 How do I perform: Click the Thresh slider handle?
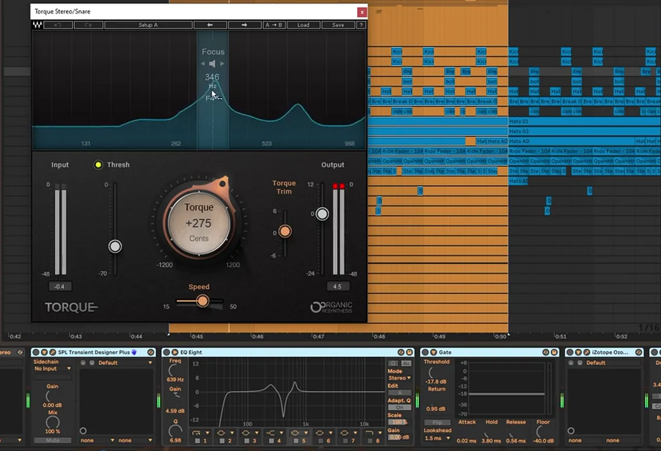115,247
